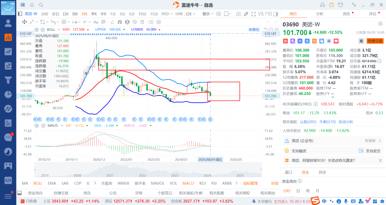Screen dimensions: 386x205
Task: Toggle the F10 info view
Action: [x=268, y=14]
